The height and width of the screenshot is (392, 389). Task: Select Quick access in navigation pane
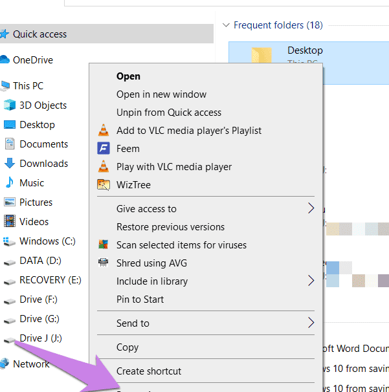tap(106, 34)
